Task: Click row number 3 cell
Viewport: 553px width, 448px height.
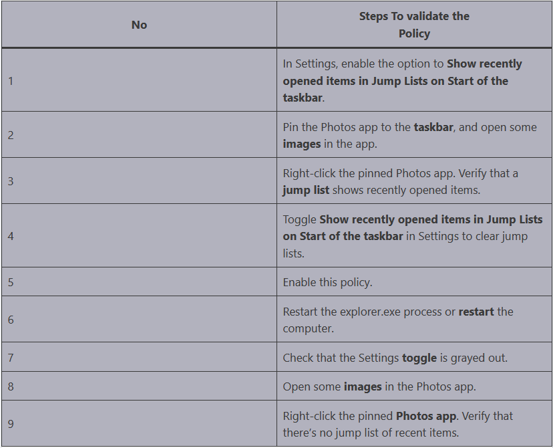Action: 139,181
